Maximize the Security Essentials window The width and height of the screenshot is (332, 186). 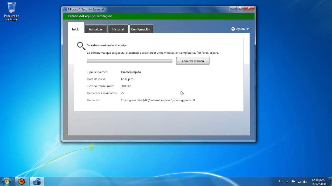click(x=240, y=9)
